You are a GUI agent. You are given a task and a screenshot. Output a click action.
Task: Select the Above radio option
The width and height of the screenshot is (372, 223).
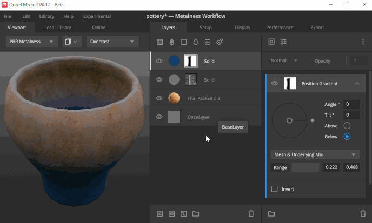point(347,126)
